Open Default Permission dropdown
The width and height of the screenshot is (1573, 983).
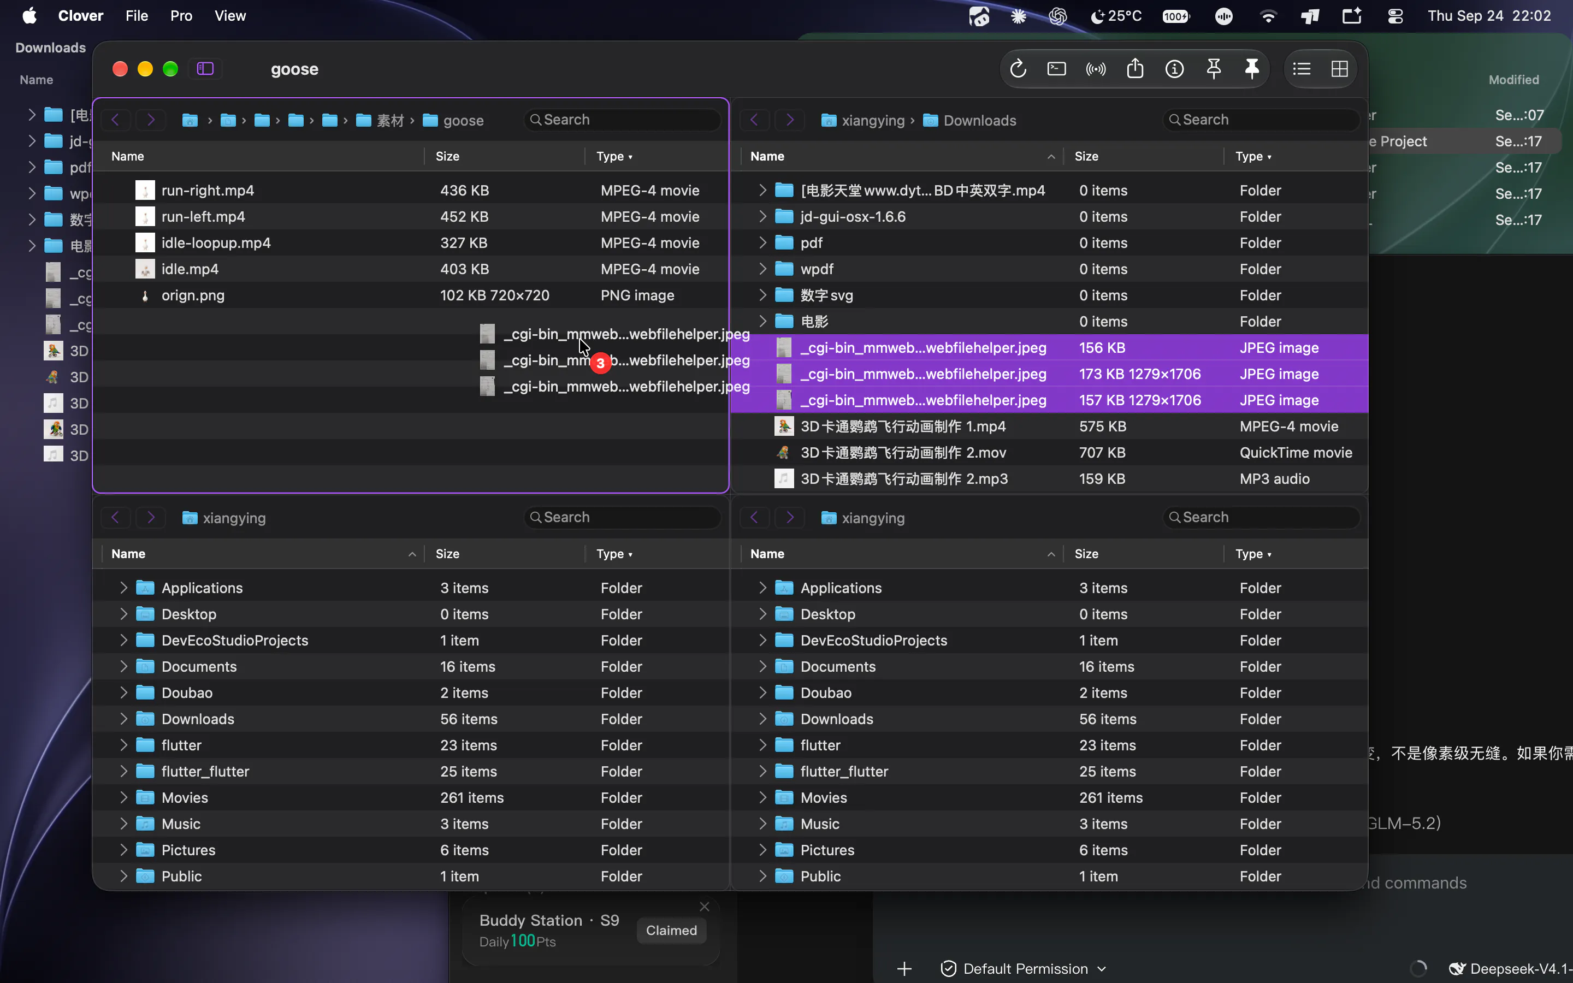click(1024, 969)
